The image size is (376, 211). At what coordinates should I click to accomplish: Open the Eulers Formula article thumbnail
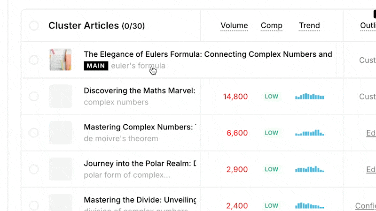click(61, 60)
